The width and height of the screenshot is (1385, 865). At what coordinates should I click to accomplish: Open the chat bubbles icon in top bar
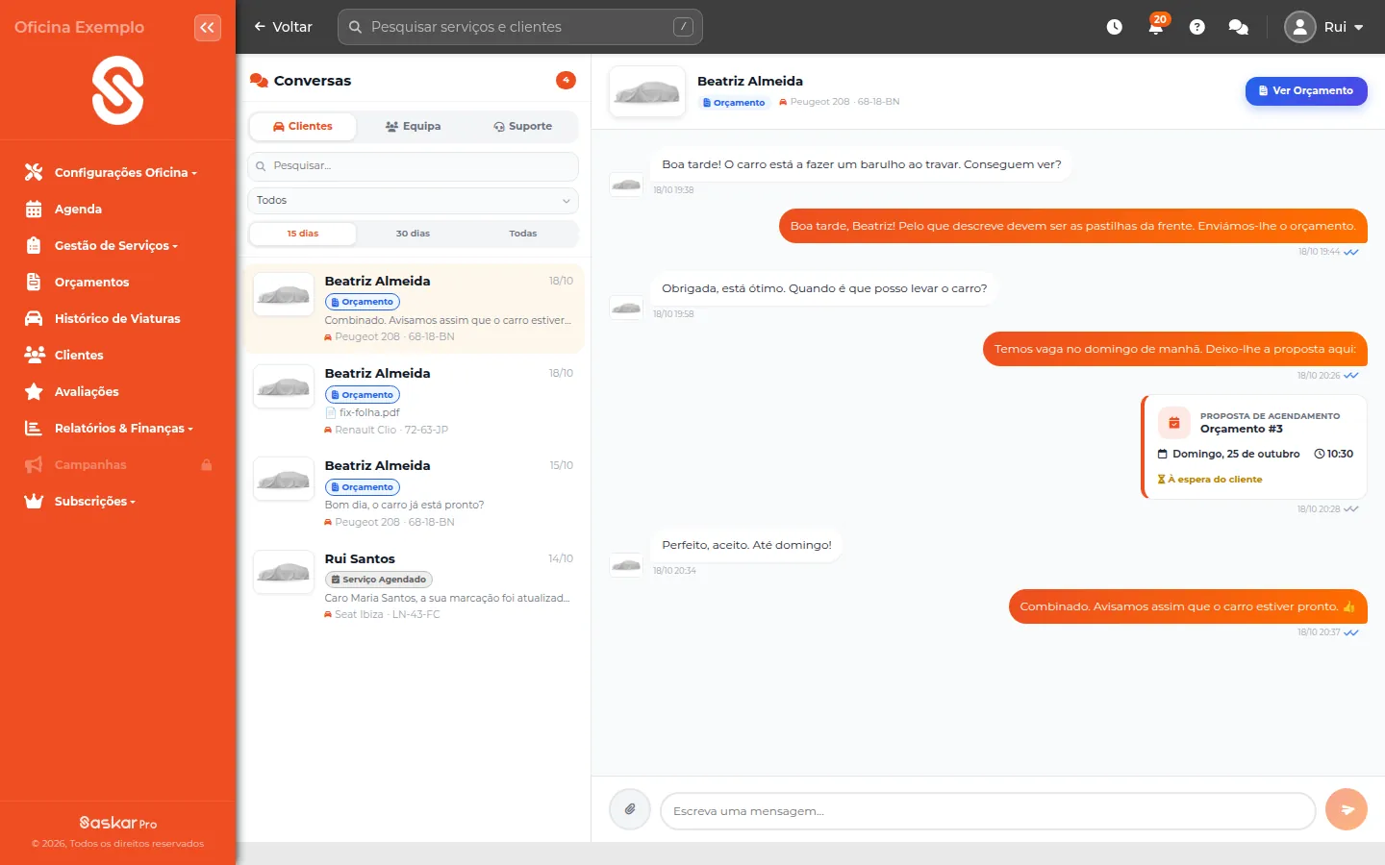click(1239, 27)
